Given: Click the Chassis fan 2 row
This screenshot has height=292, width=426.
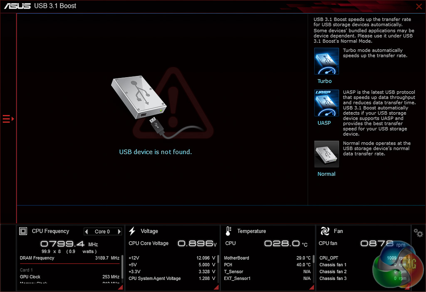Looking at the screenshot, I should (x=363, y=271).
